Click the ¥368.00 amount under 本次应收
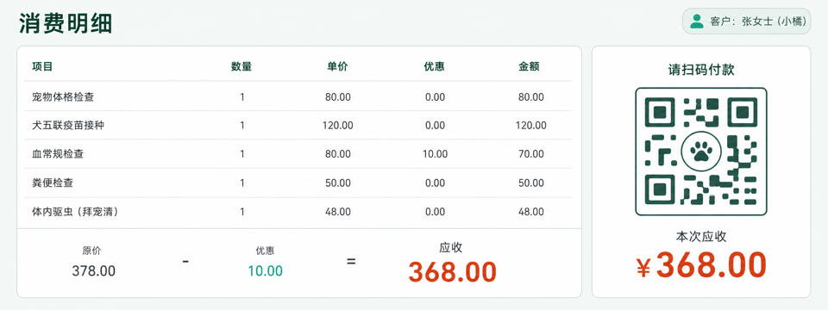 701,264
